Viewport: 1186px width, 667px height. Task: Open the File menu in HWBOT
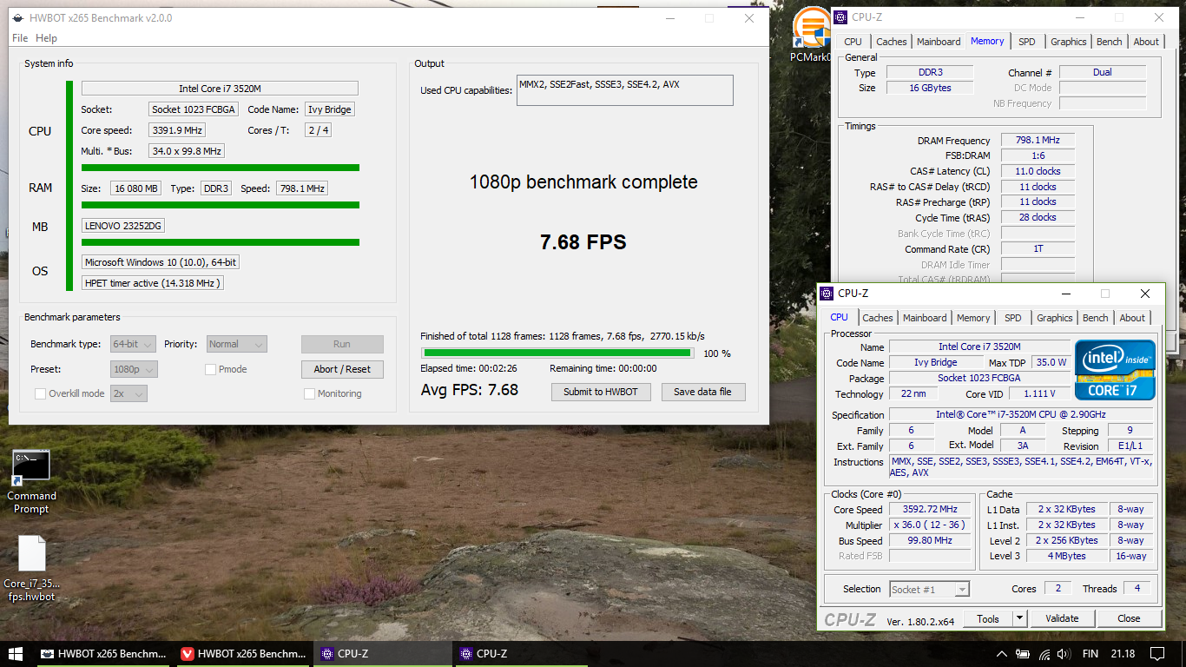pos(20,38)
